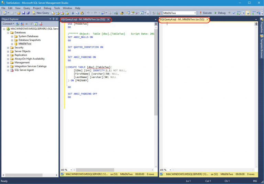Open the left editor zoom 100% dropdown
Screen dimensions: 264x184
[x=71, y=170]
